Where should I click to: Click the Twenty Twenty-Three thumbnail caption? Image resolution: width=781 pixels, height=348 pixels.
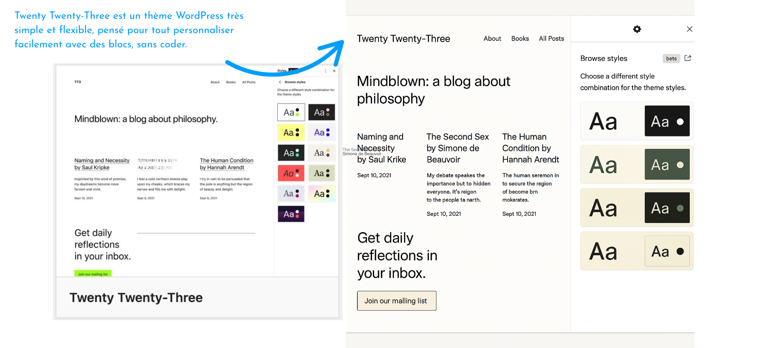click(x=136, y=298)
